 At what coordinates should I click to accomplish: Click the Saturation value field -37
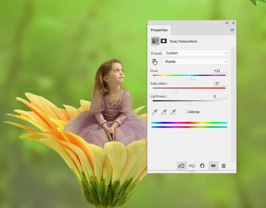(x=220, y=84)
